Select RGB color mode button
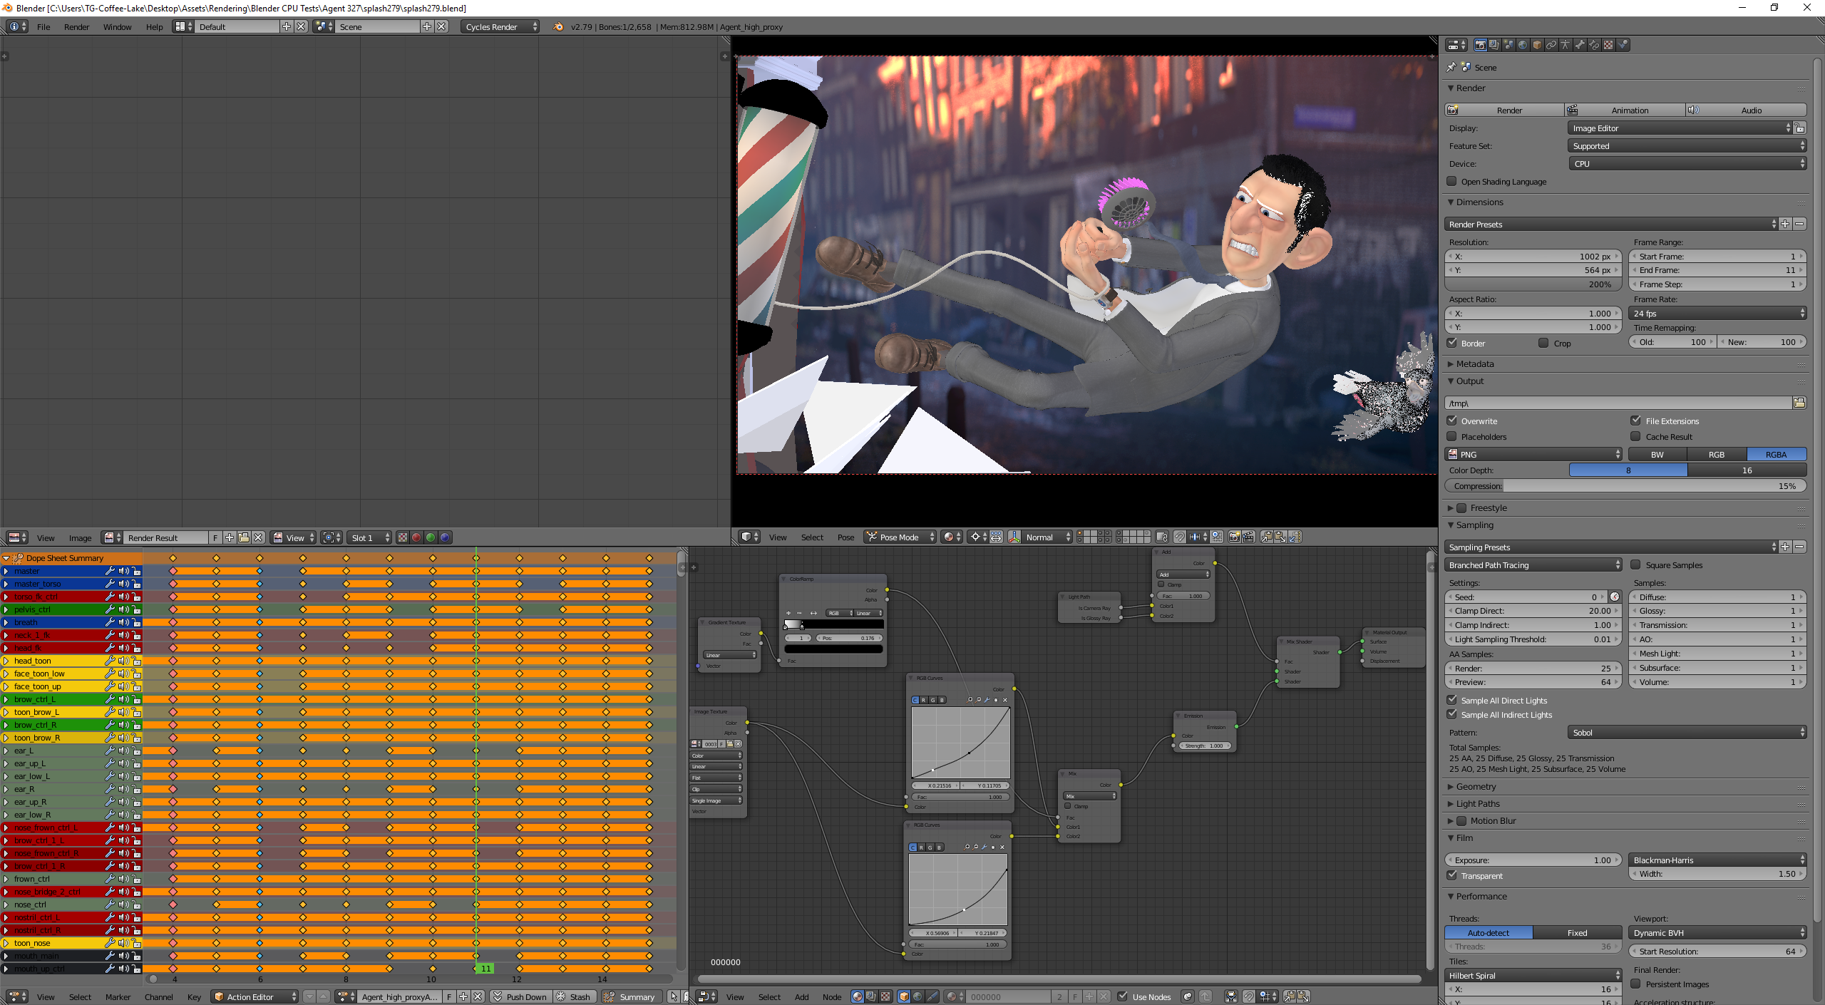Image resolution: width=1825 pixels, height=1005 pixels. (x=1717, y=454)
